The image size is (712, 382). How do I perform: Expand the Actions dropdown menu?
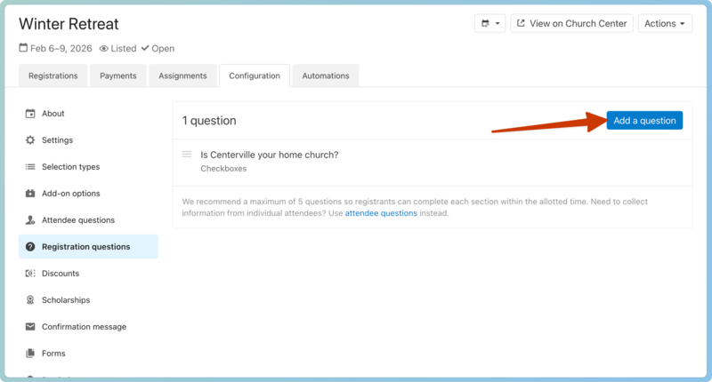coord(665,24)
